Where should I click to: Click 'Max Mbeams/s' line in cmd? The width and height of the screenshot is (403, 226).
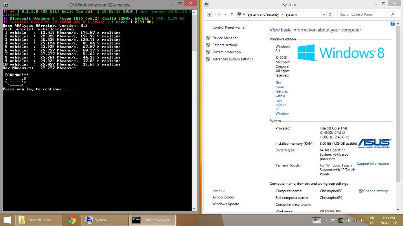39,68
